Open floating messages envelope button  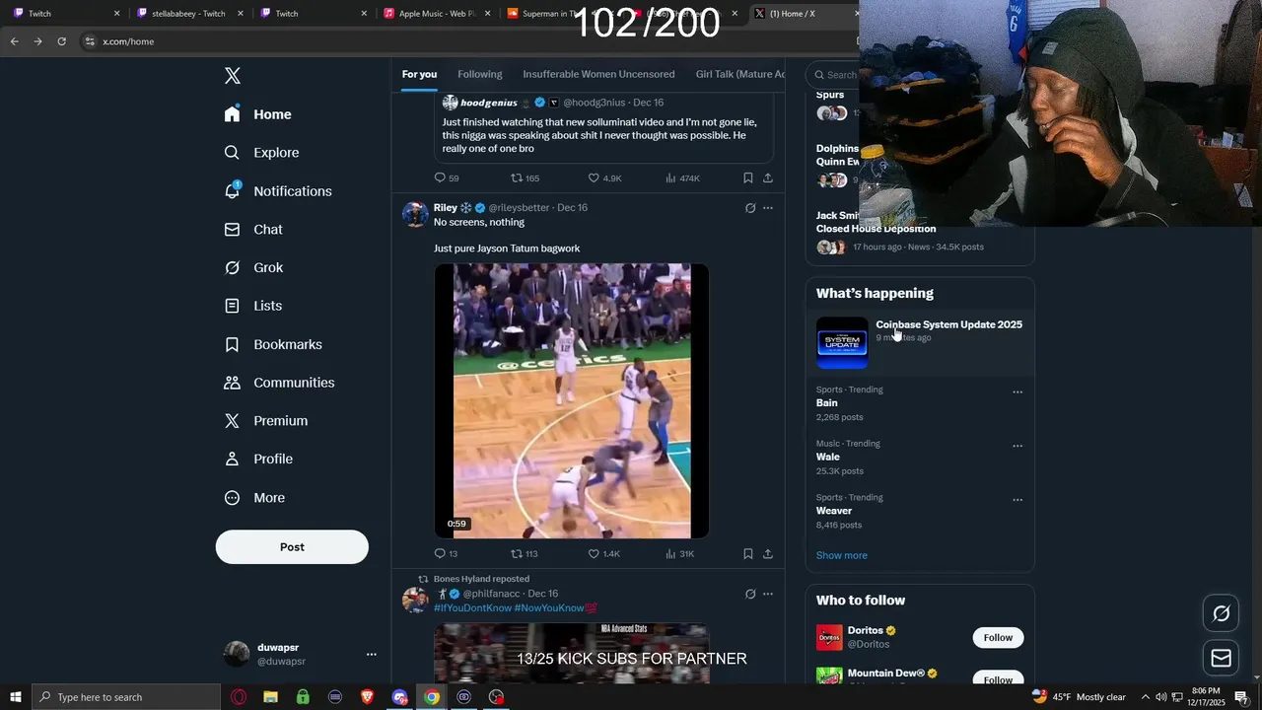point(1221,658)
